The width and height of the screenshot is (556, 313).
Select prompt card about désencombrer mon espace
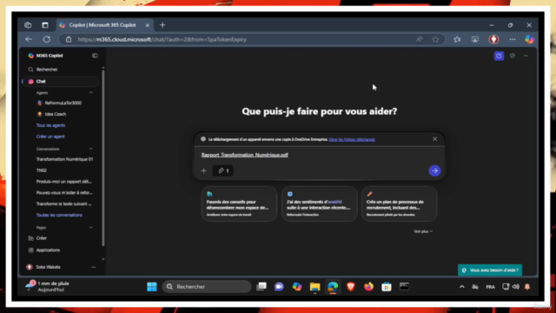[239, 204]
